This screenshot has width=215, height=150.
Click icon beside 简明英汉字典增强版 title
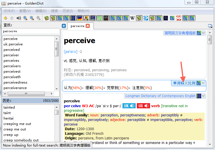199,33
